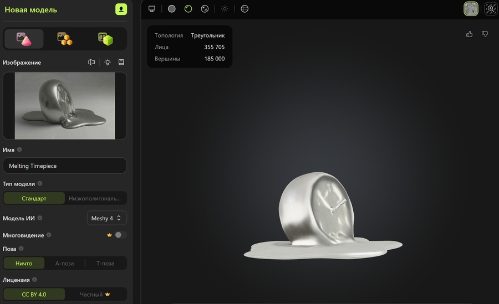Click the info icon next to Модель ИИ

(40, 218)
